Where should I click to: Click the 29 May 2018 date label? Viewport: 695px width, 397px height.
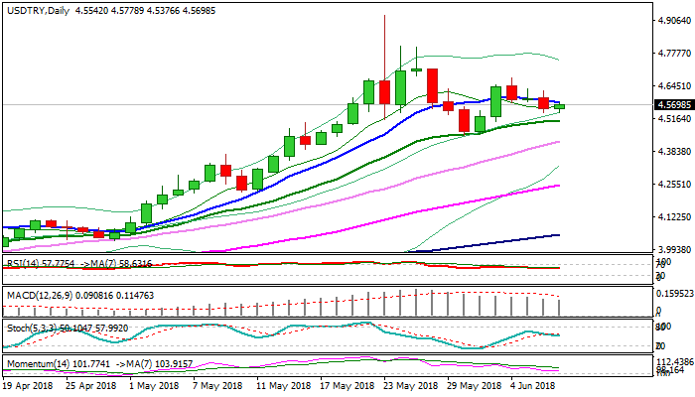[474, 384]
